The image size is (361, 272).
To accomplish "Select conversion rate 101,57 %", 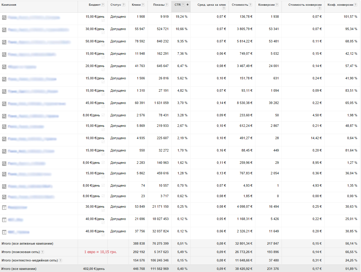I will point(350,17).
